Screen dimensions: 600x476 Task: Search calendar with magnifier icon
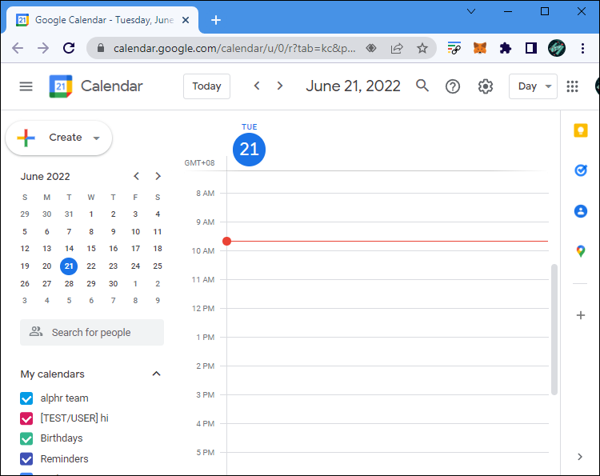pyautogui.click(x=422, y=86)
